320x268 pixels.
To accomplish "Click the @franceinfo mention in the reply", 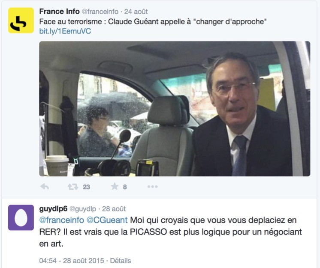I will coord(61,220).
